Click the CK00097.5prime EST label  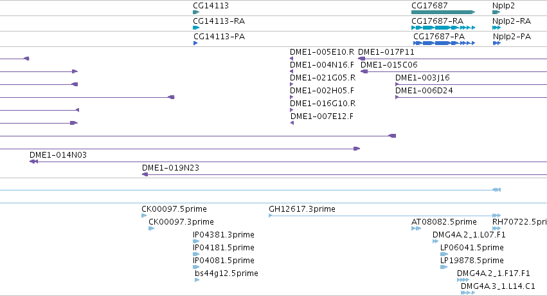point(174,208)
